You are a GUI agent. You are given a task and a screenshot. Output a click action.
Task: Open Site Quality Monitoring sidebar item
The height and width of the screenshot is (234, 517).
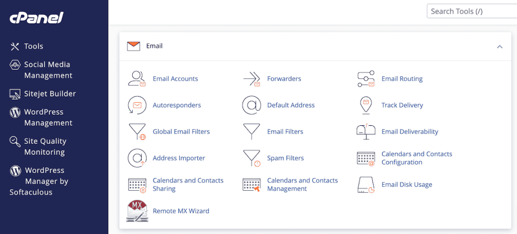[45, 146]
